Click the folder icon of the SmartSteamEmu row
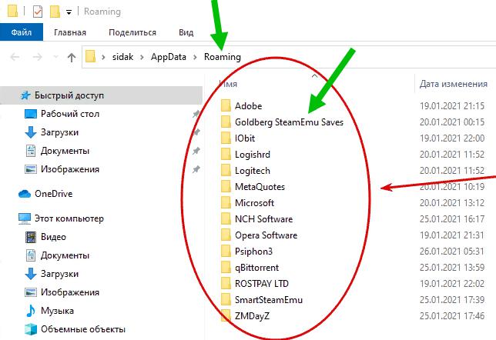The width and height of the screenshot is (496, 340). point(226,299)
